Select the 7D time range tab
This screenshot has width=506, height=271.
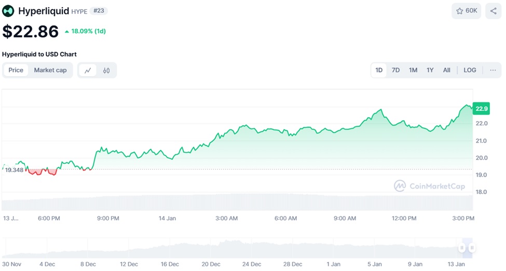coord(395,70)
